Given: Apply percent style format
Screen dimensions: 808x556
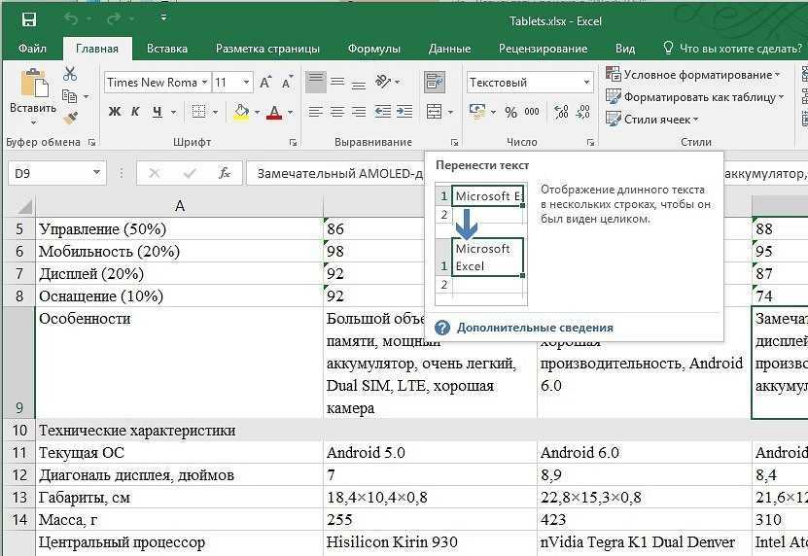Looking at the screenshot, I should click(510, 112).
